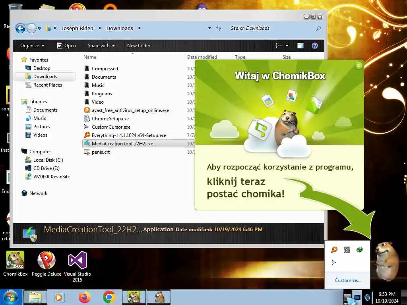Select Joseph Biden in the address breadcrumb
The image size is (407, 305).
coord(77,28)
